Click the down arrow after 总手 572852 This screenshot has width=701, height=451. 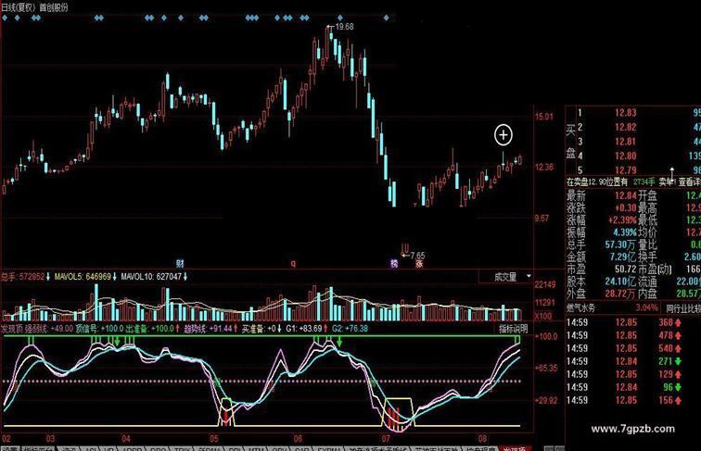click(48, 277)
